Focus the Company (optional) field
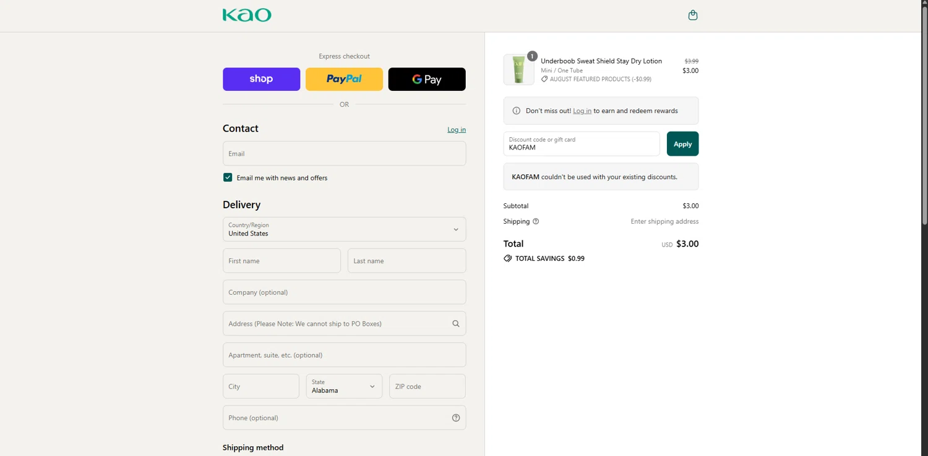Screen dimensions: 928x456 tap(345, 292)
